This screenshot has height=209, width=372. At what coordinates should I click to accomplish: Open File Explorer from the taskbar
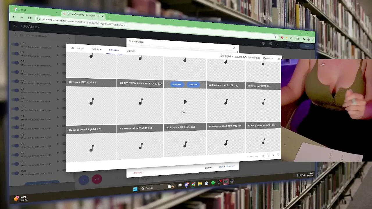pos(200,184)
